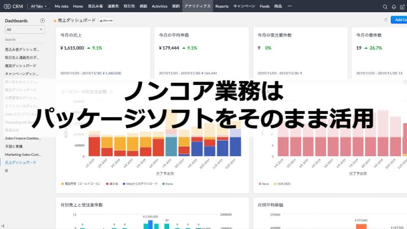Open the All Tabs dropdown

(39, 6)
